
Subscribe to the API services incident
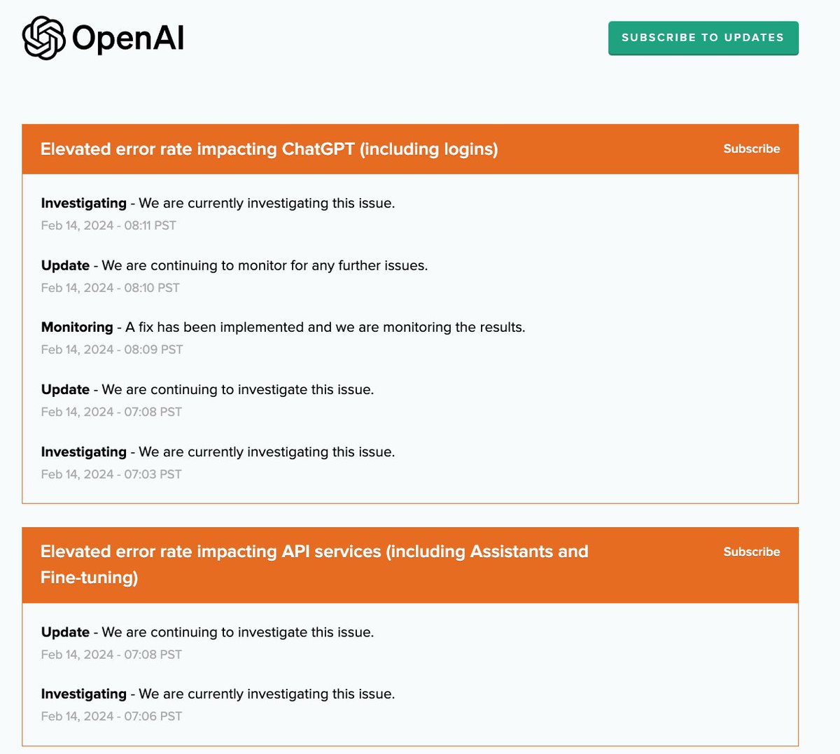click(x=751, y=552)
